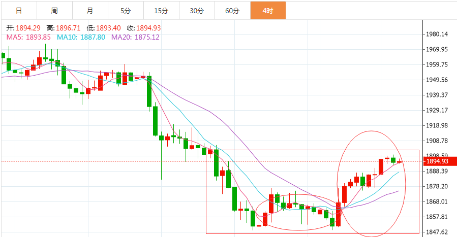Click the 1980.14 price axis label
457x237 pixels.
pyautogui.click(x=437, y=34)
